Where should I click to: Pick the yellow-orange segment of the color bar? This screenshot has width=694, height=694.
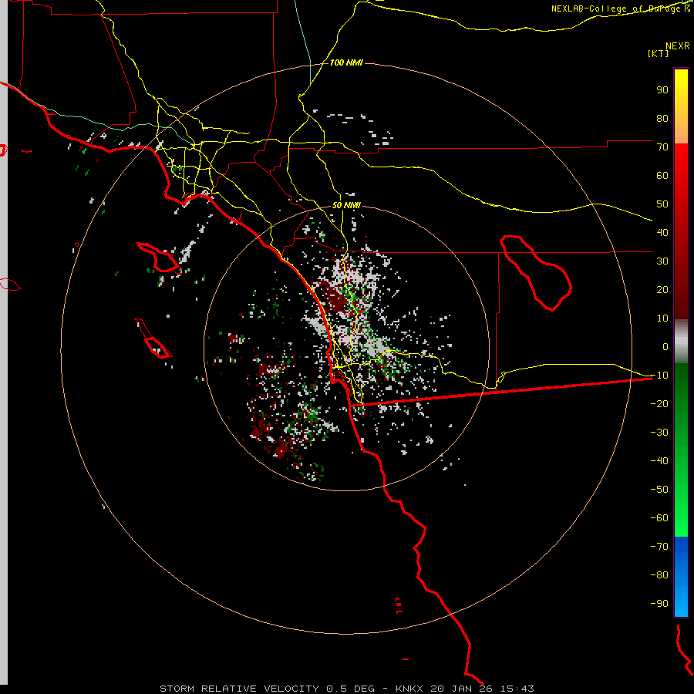tap(681, 106)
